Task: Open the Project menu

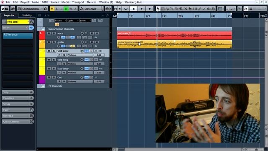Action: (25, 2)
